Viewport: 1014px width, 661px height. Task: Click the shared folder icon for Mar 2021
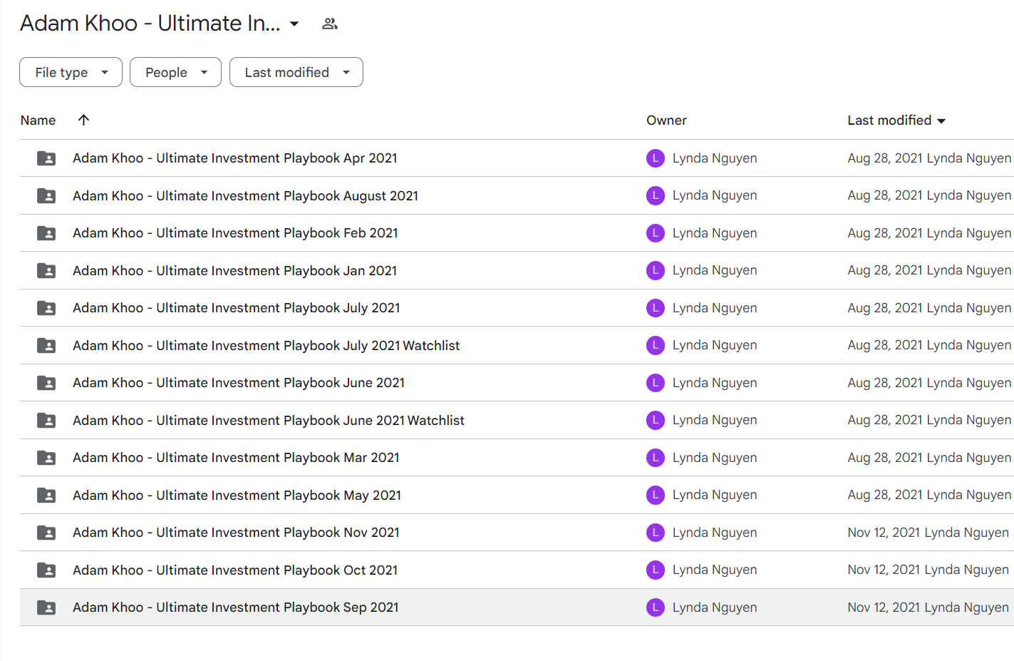pos(46,458)
